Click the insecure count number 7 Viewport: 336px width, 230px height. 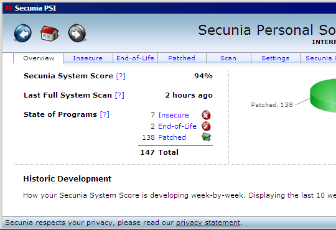click(x=152, y=115)
